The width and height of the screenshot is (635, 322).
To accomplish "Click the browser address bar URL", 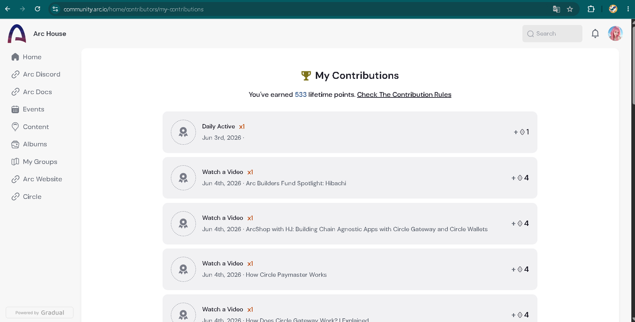I will click(133, 9).
